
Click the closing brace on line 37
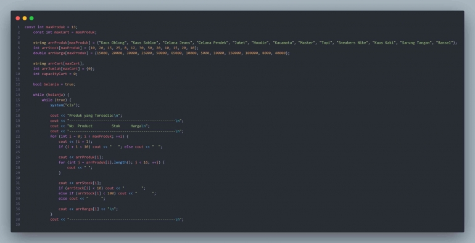[x=51, y=214]
